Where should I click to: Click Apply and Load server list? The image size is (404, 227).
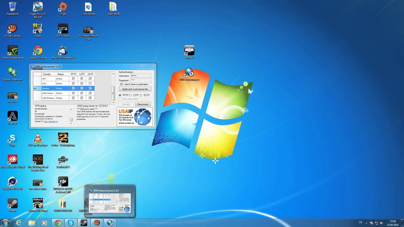click(x=135, y=89)
